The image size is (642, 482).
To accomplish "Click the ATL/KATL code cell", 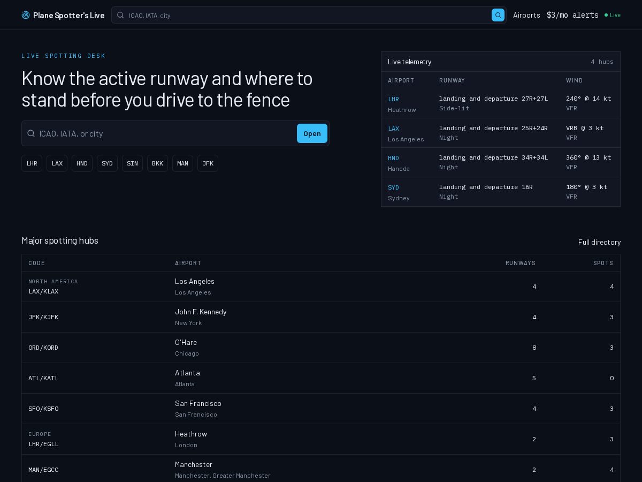I will point(43,378).
